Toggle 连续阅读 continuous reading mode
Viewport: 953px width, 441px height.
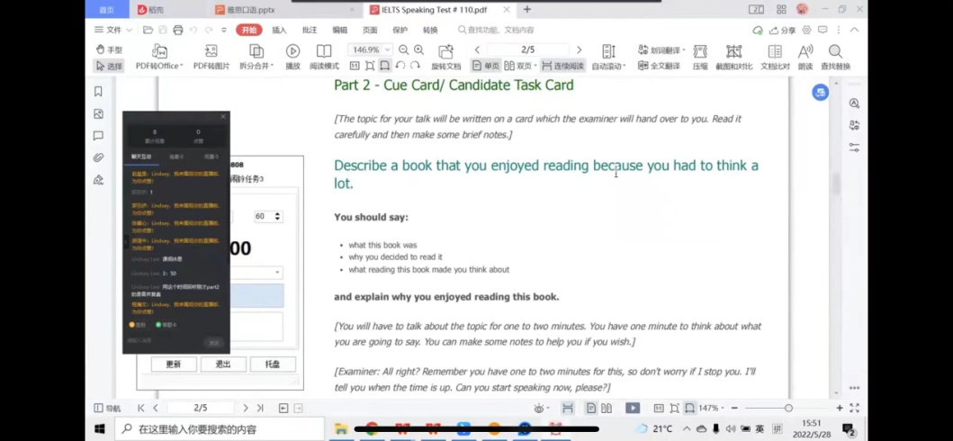coord(562,66)
